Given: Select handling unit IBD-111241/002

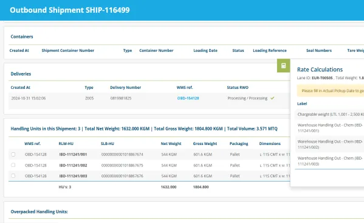Looking at the screenshot, I should (x=73, y=165).
